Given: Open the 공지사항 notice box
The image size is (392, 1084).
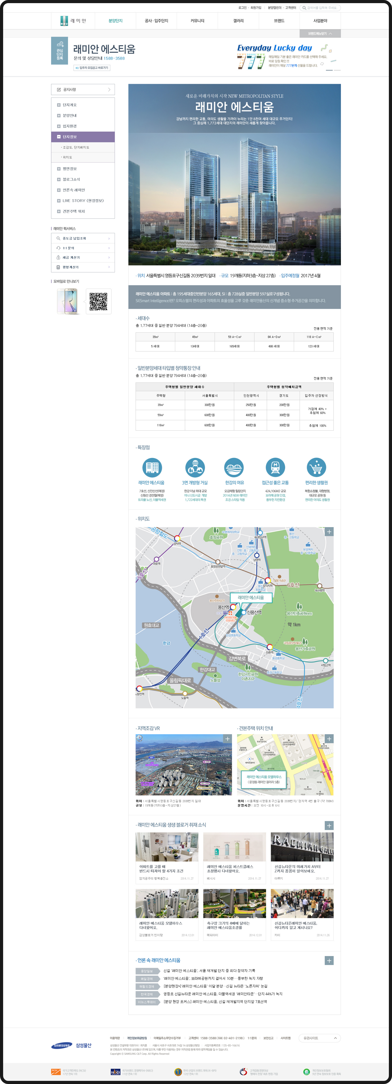Looking at the screenshot, I should (x=83, y=90).
